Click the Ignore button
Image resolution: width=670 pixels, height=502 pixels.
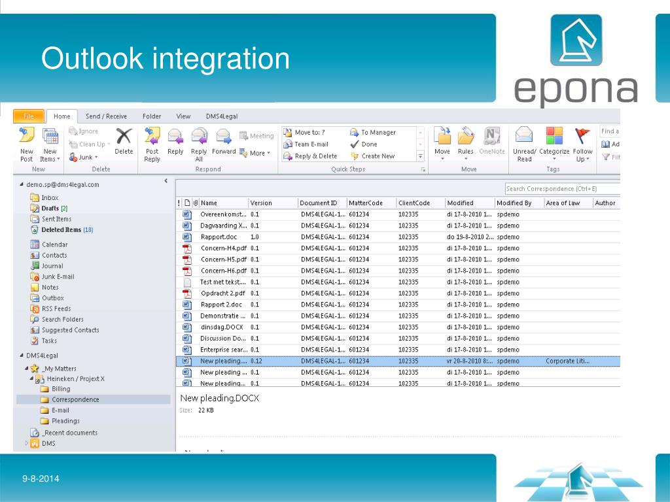tap(84, 131)
